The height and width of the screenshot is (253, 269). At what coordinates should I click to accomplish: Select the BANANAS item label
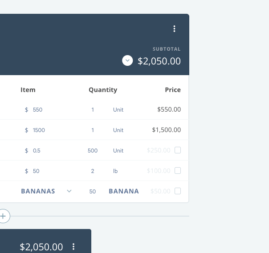tap(38, 191)
